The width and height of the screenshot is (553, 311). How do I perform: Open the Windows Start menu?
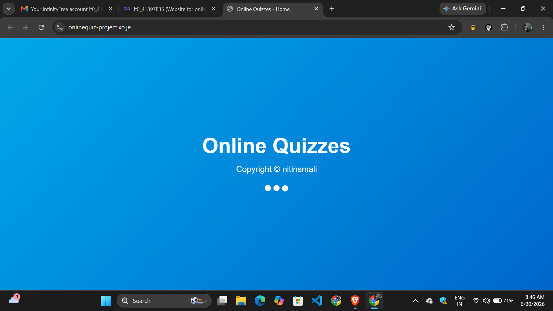106,301
